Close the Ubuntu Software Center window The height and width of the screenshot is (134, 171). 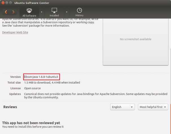pos(3,3)
